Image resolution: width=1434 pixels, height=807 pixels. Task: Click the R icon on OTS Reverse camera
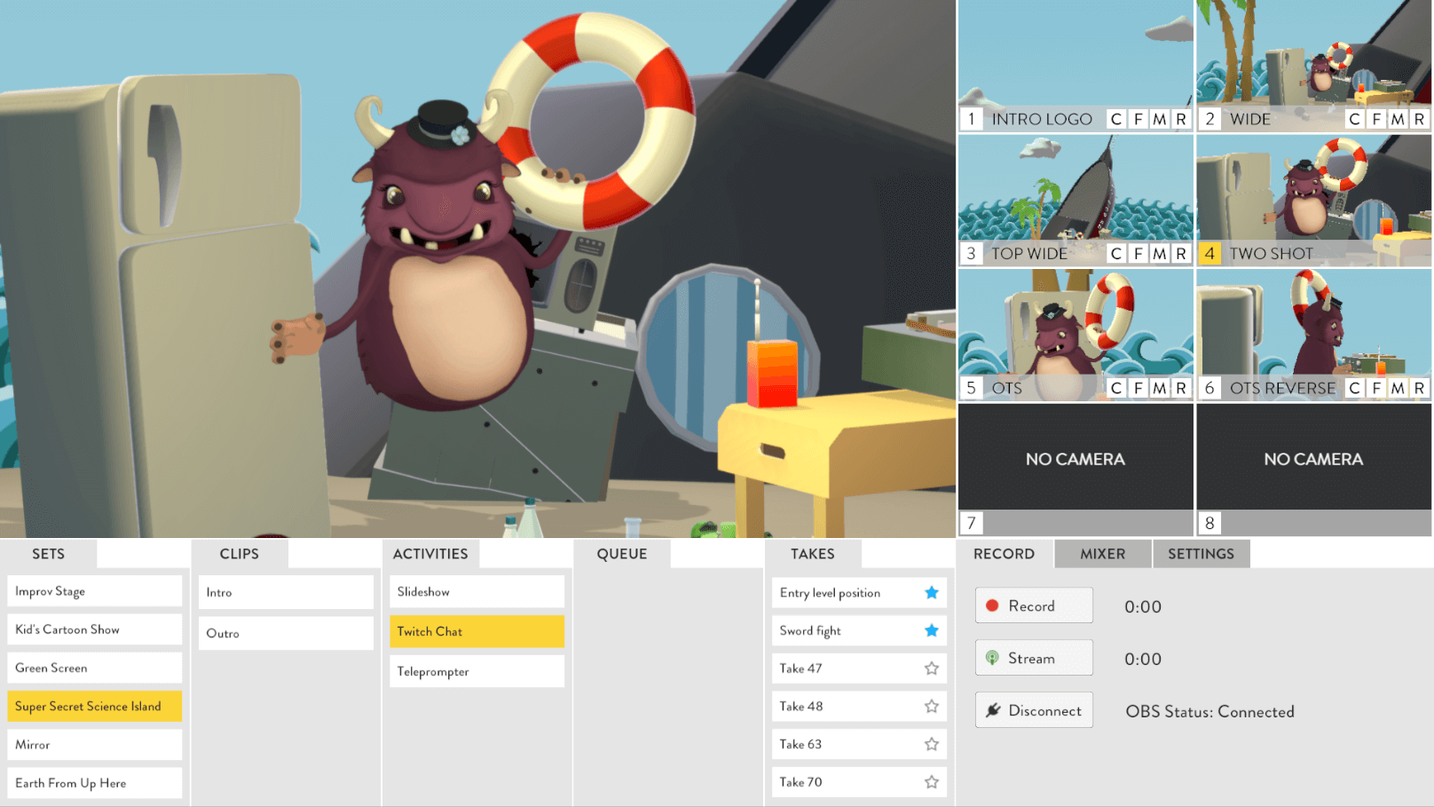(x=1420, y=388)
